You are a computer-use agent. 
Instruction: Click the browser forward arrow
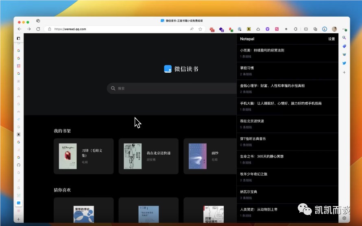29,29
